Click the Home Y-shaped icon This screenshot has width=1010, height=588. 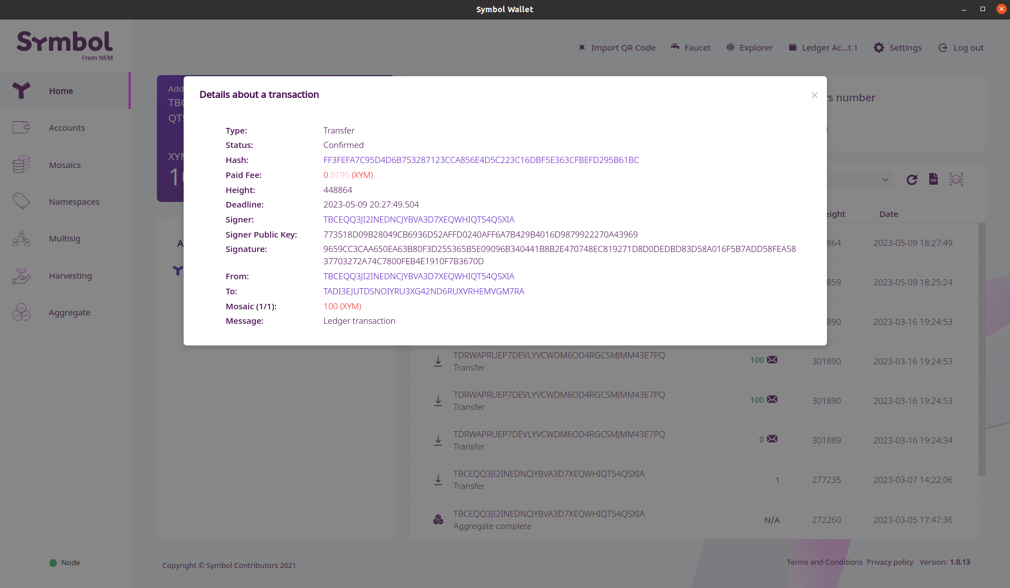(21, 91)
